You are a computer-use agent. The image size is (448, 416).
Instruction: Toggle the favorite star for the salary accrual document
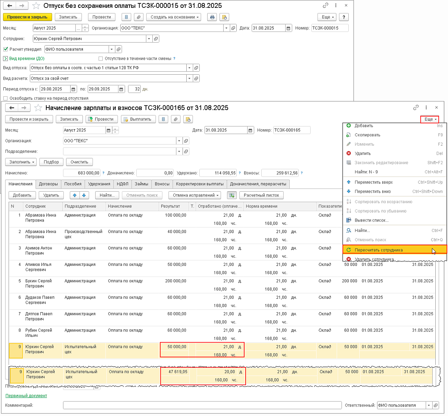(x=38, y=108)
